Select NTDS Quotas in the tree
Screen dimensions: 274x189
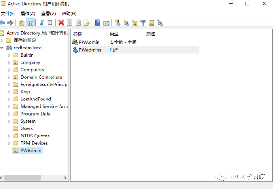pos(35,136)
